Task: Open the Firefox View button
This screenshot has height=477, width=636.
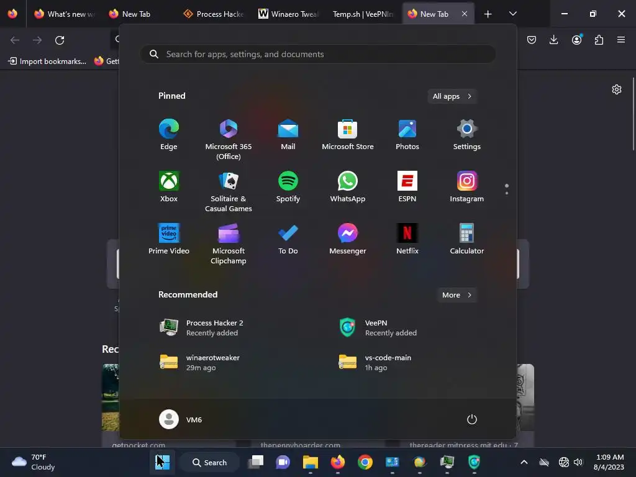Action: pyautogui.click(x=12, y=14)
